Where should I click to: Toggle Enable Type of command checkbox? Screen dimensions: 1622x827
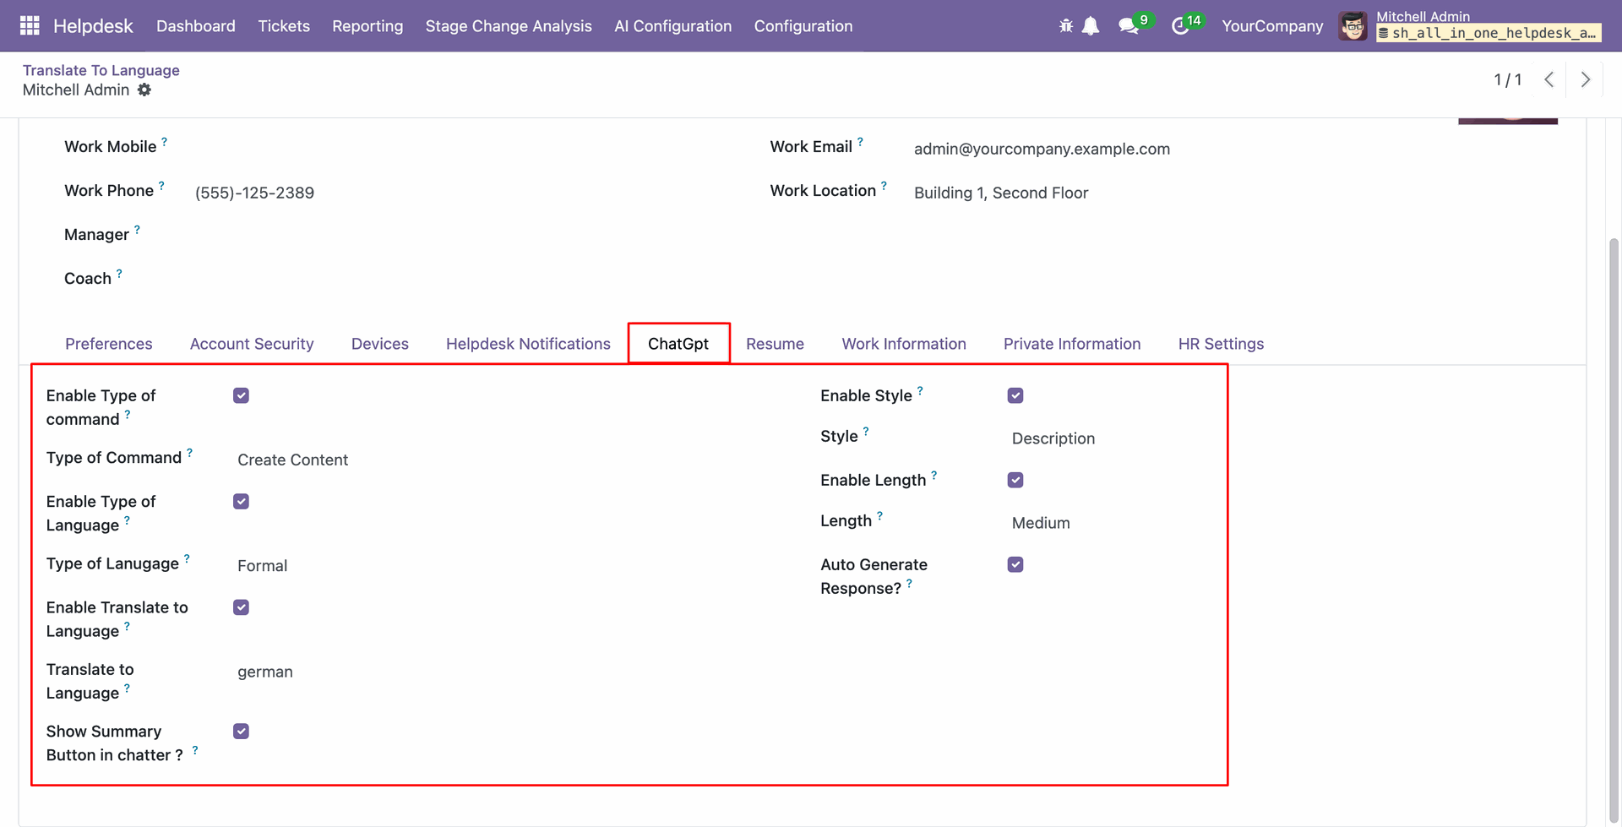242,395
